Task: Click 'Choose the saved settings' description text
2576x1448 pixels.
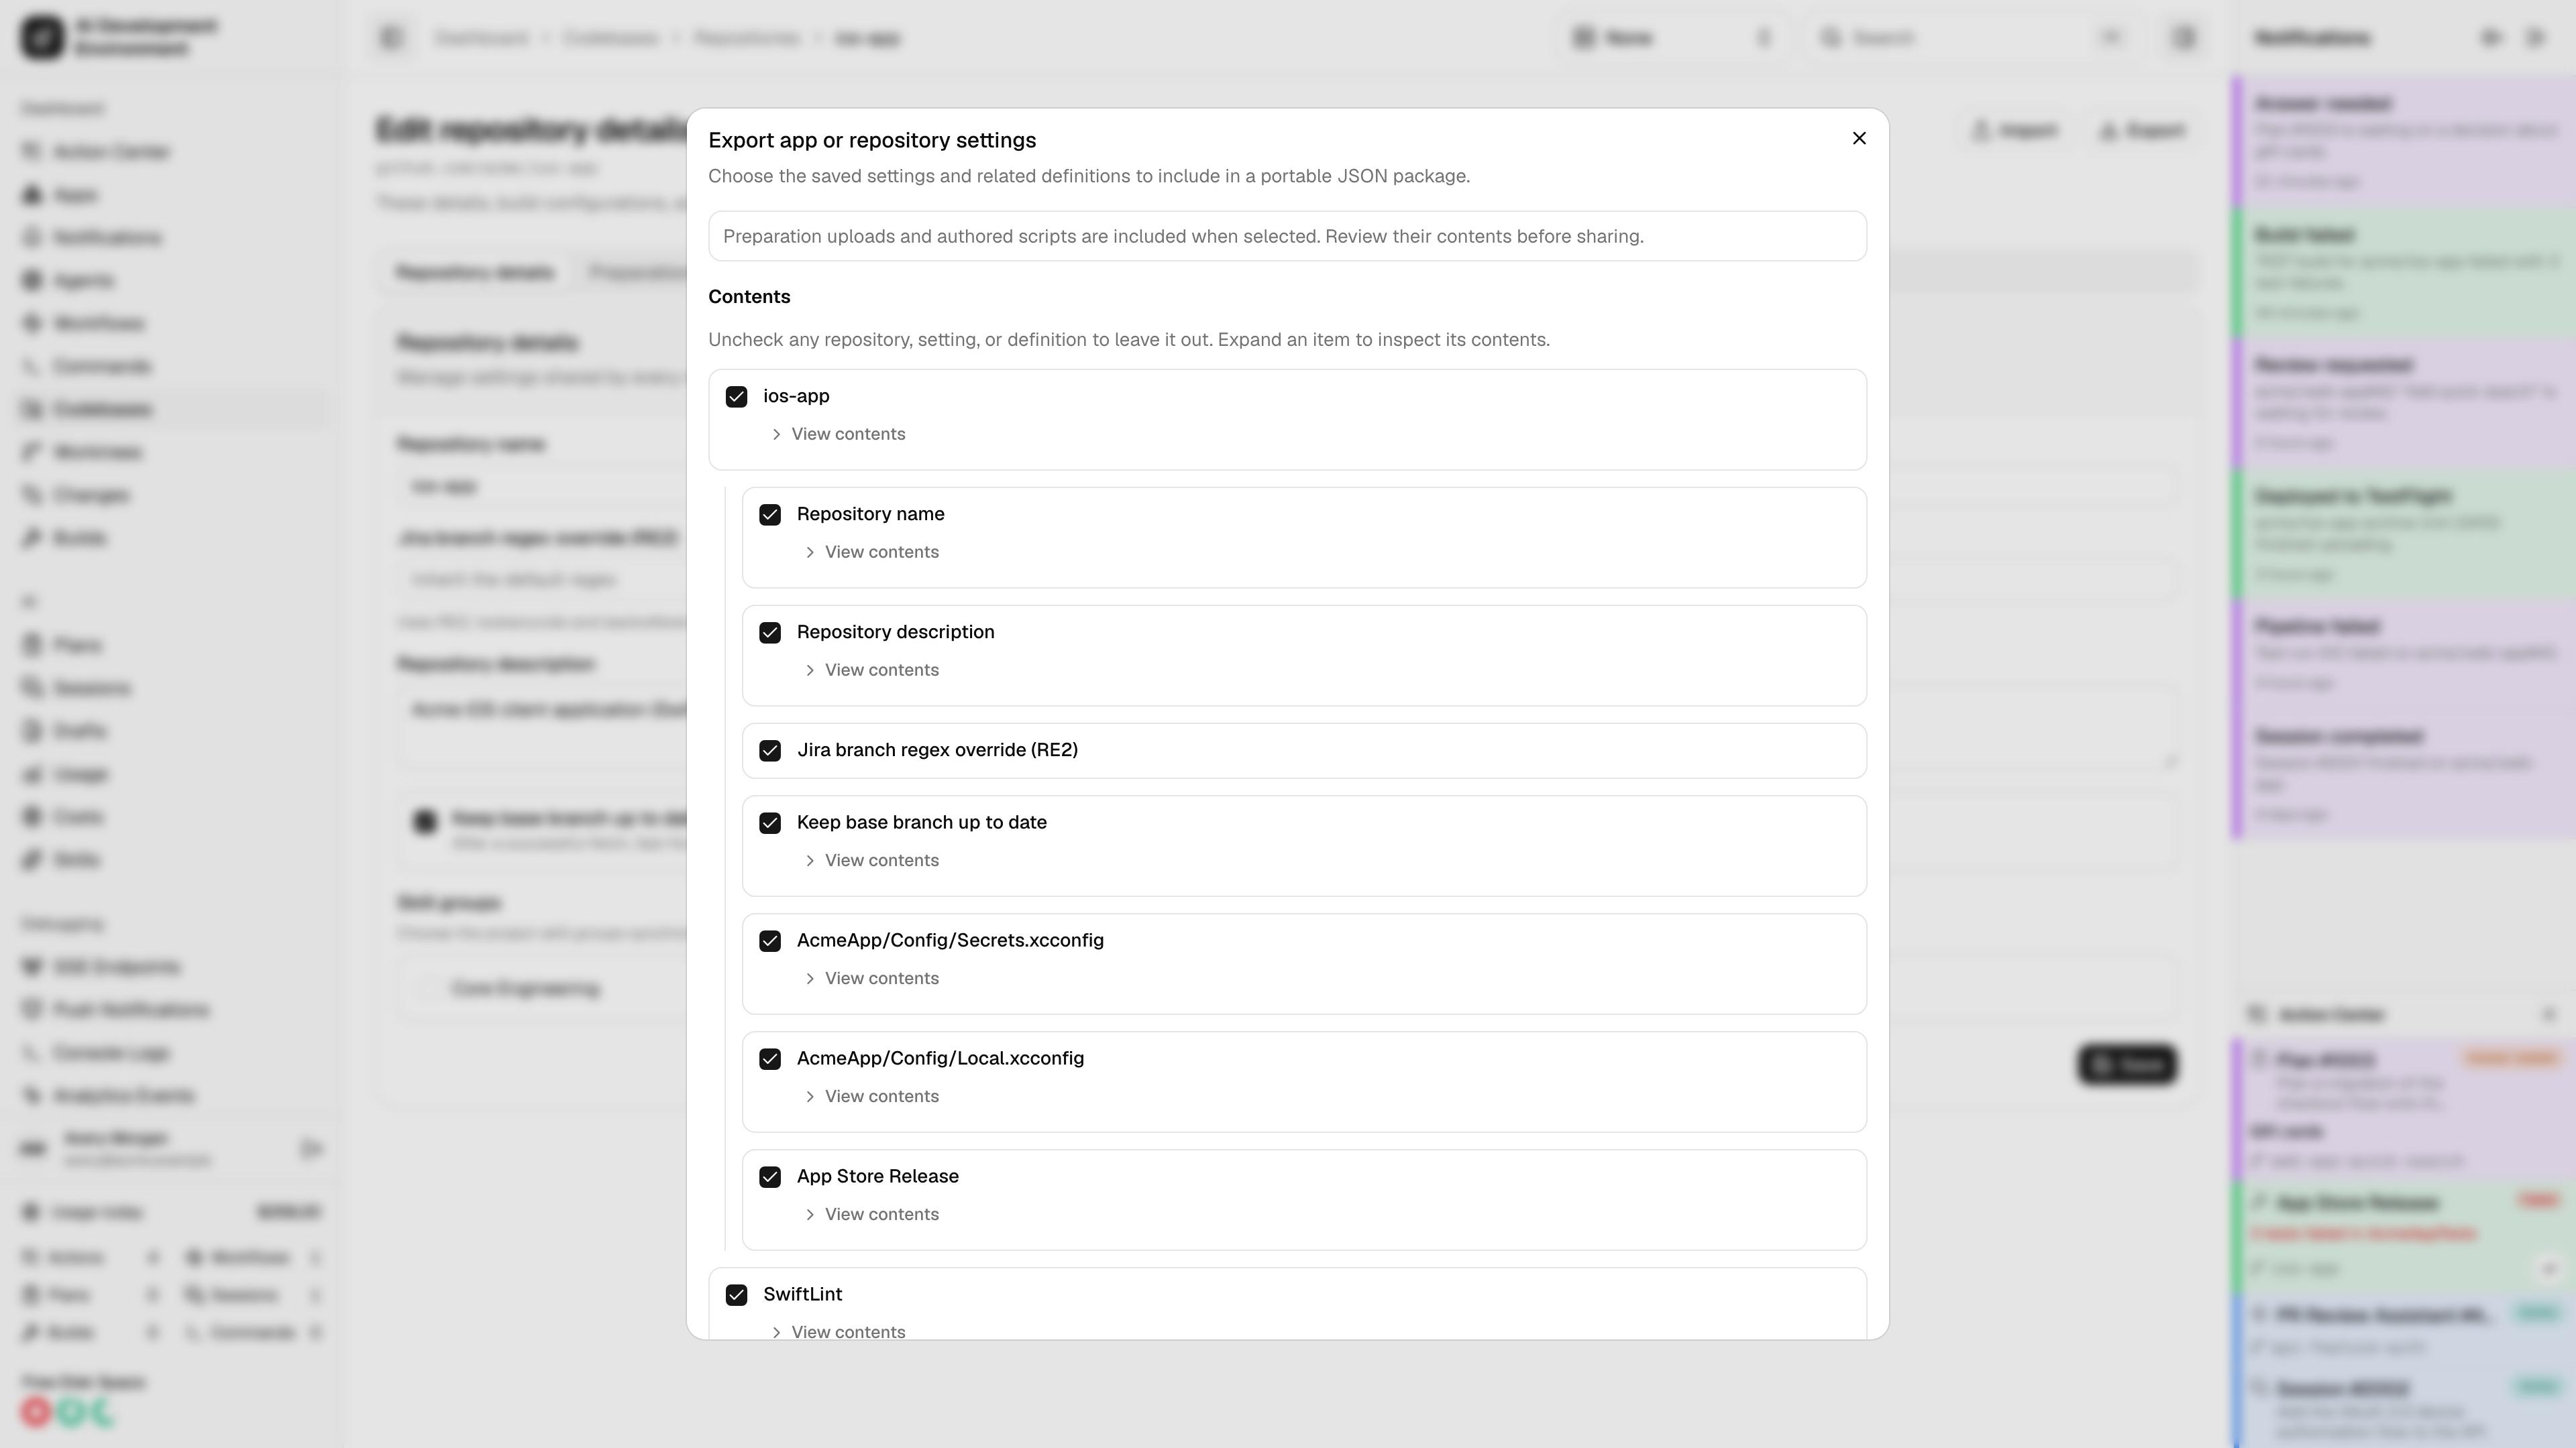Action: click(1089, 176)
